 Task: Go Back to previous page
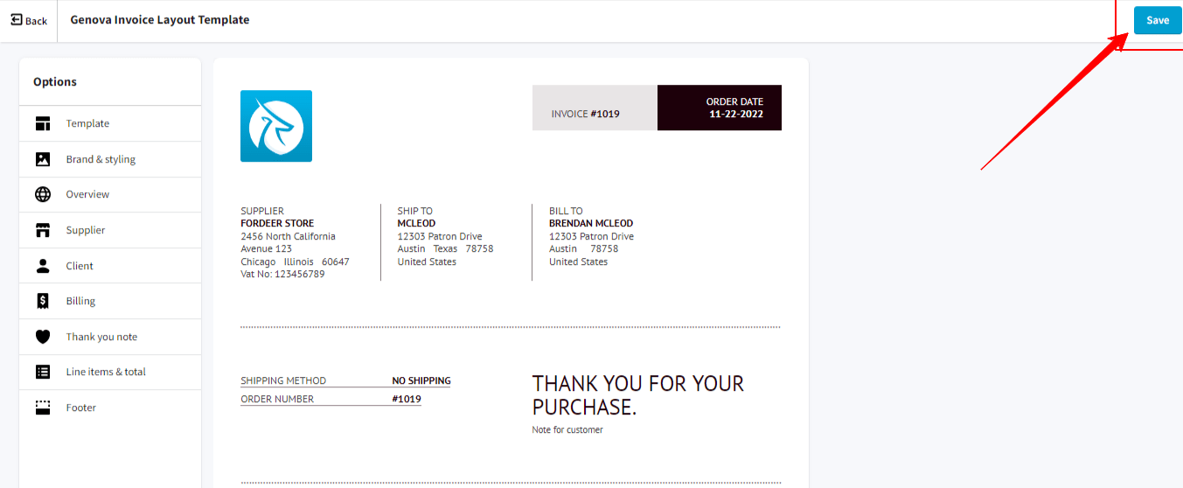(x=29, y=20)
